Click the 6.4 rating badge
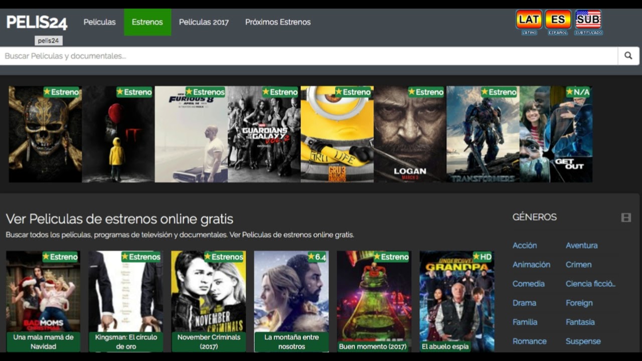This screenshot has height=361, width=642. tap(317, 257)
